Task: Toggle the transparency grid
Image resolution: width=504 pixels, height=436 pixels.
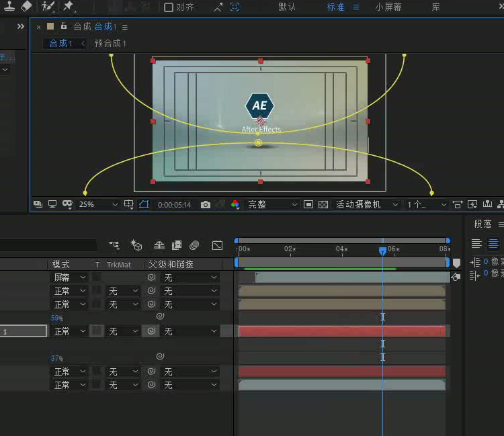Action: tap(323, 204)
